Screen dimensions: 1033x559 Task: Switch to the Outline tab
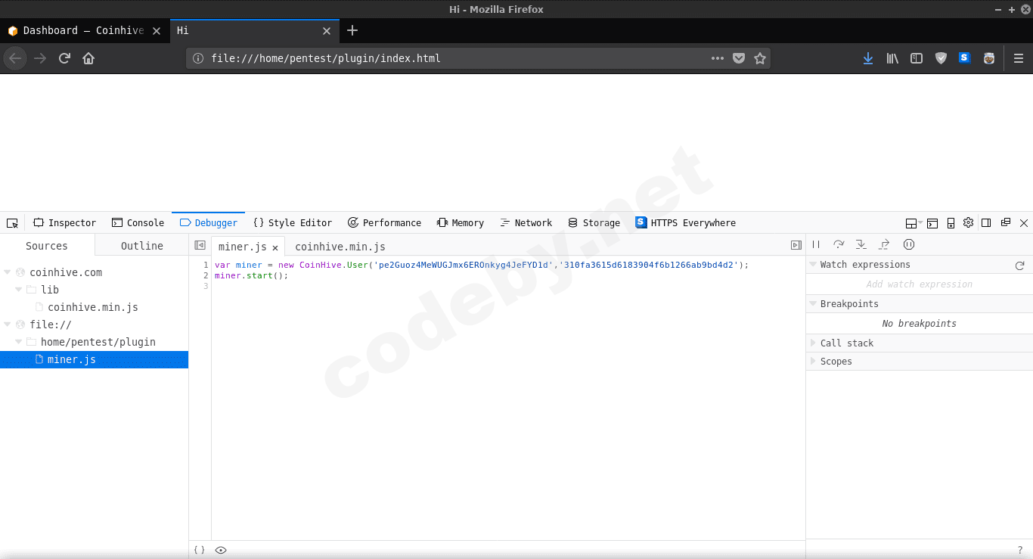point(142,246)
